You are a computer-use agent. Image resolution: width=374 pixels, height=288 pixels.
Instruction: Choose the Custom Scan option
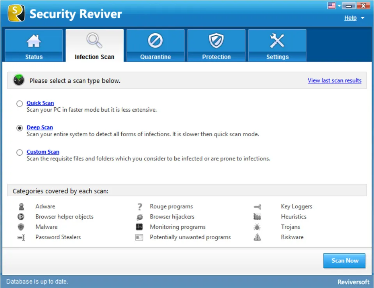[x=19, y=152]
